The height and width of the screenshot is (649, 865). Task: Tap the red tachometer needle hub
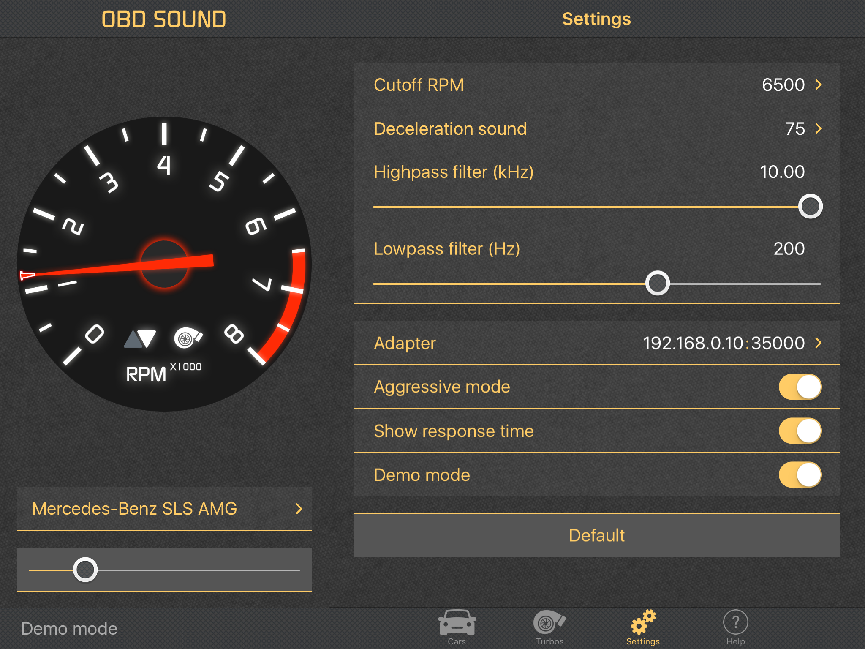pos(164,264)
